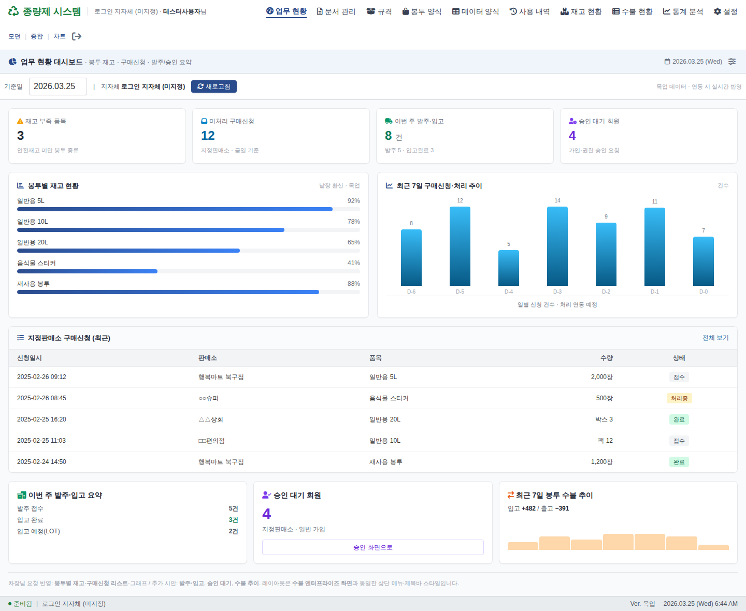Click 승인 화면으로 button
This screenshot has width=746, height=611.
(372, 547)
